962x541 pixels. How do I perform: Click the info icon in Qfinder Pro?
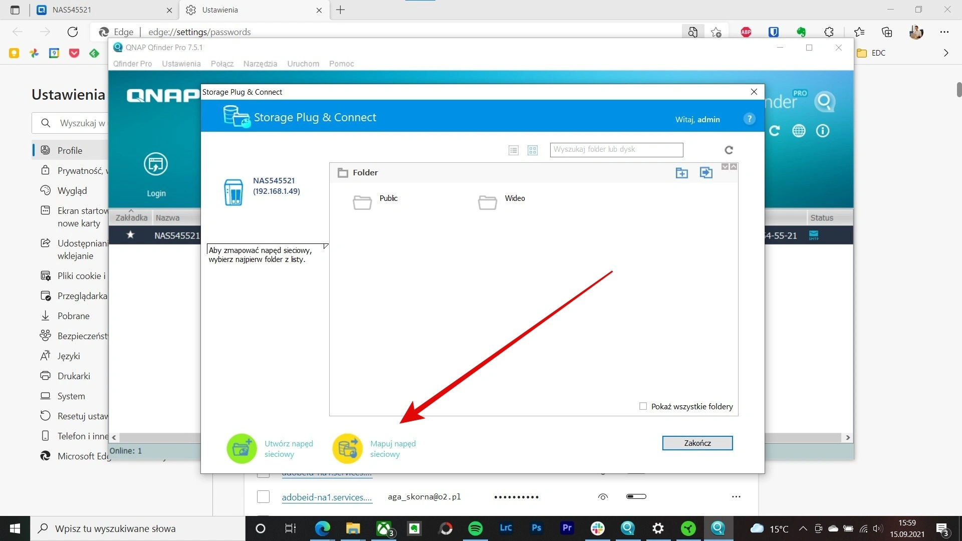click(823, 131)
